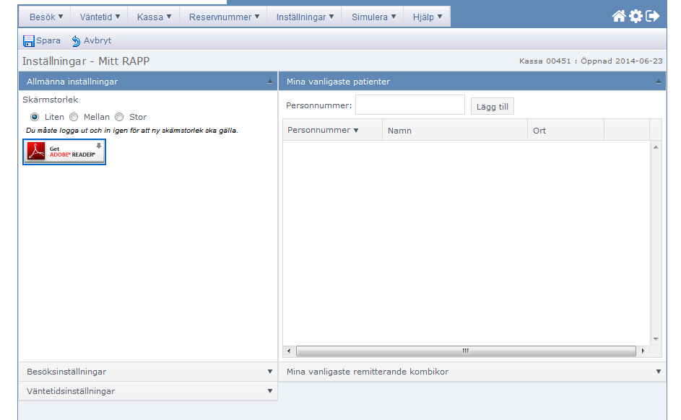The image size is (681, 420).
Task: Open the Simulera menu
Action: tap(373, 17)
